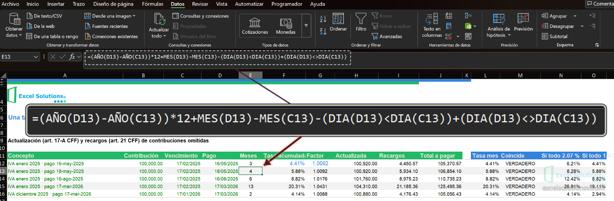Open the Previsión forecast sheet tool
614x201 pixels.
[x=523, y=23]
